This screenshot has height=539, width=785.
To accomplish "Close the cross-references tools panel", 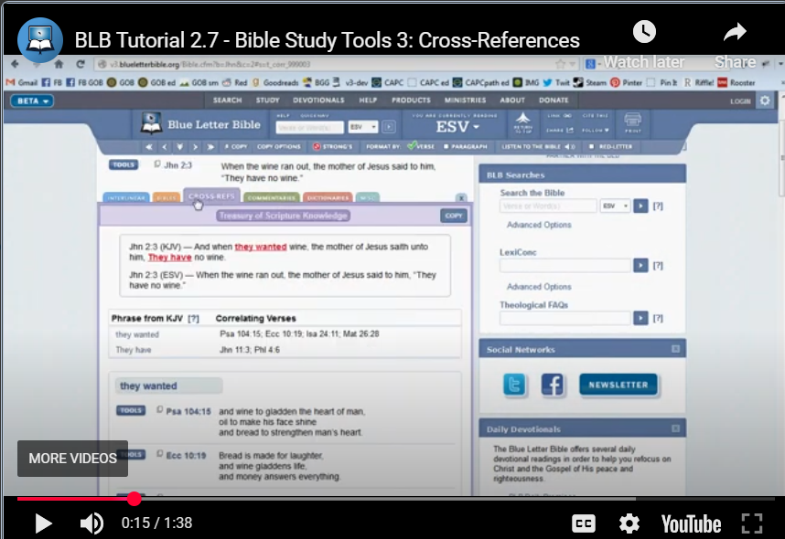I will pyautogui.click(x=461, y=198).
